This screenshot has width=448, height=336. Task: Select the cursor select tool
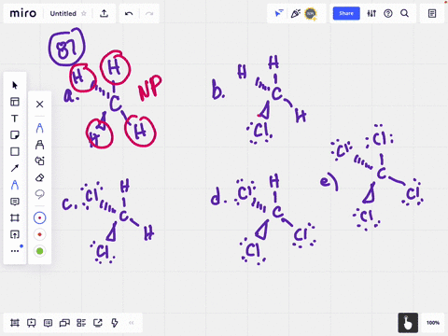tap(15, 85)
